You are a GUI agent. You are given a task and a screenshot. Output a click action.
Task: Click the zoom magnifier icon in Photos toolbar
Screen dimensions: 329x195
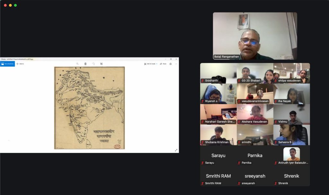pos(77,64)
